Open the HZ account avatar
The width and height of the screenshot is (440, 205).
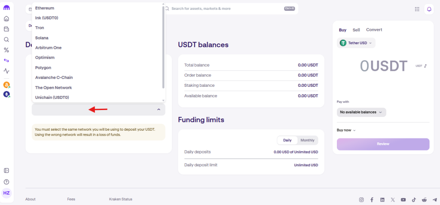6,193
